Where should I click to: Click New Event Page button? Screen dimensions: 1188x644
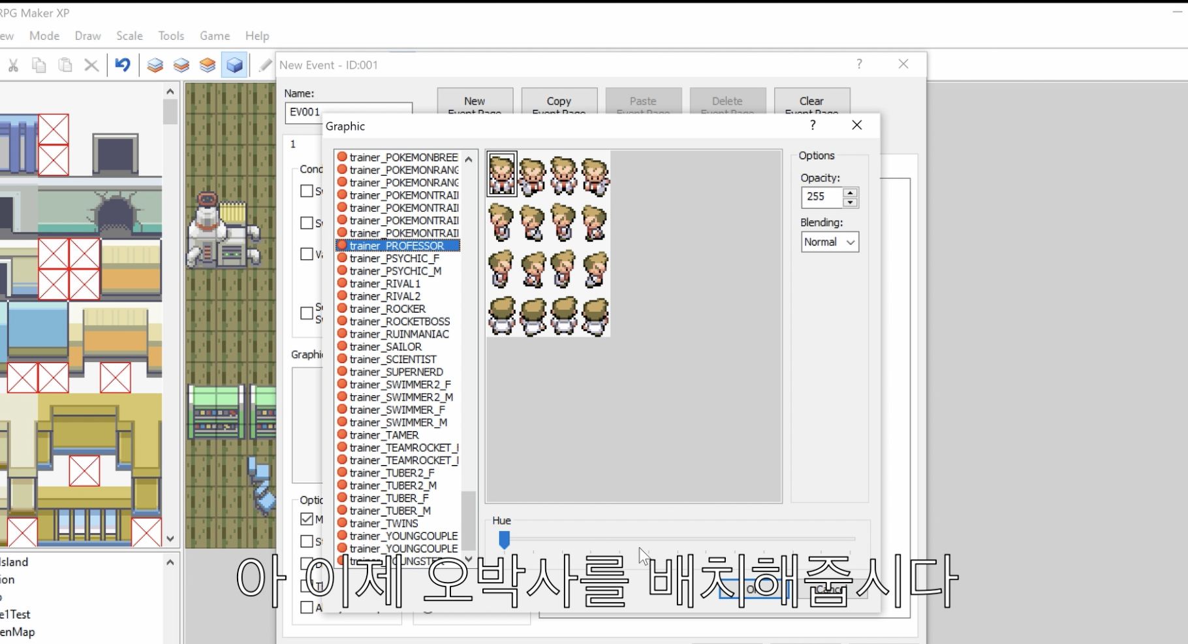[x=475, y=102]
